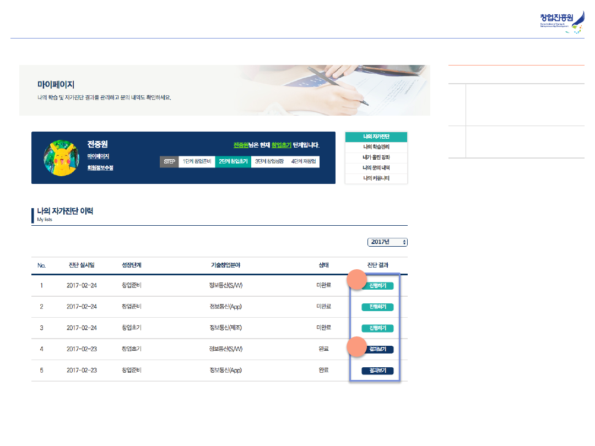Image resolution: width=595 pixels, height=446 pixels.
Task: Open the 마이페이지 link under the user name
Action: coord(98,156)
